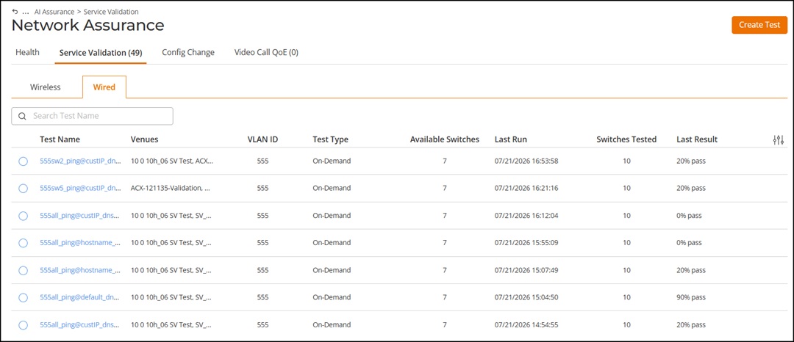This screenshot has width=794, height=342.
Task: Click the 07/21/2026 16:21:16 timestamp
Action: pos(526,188)
